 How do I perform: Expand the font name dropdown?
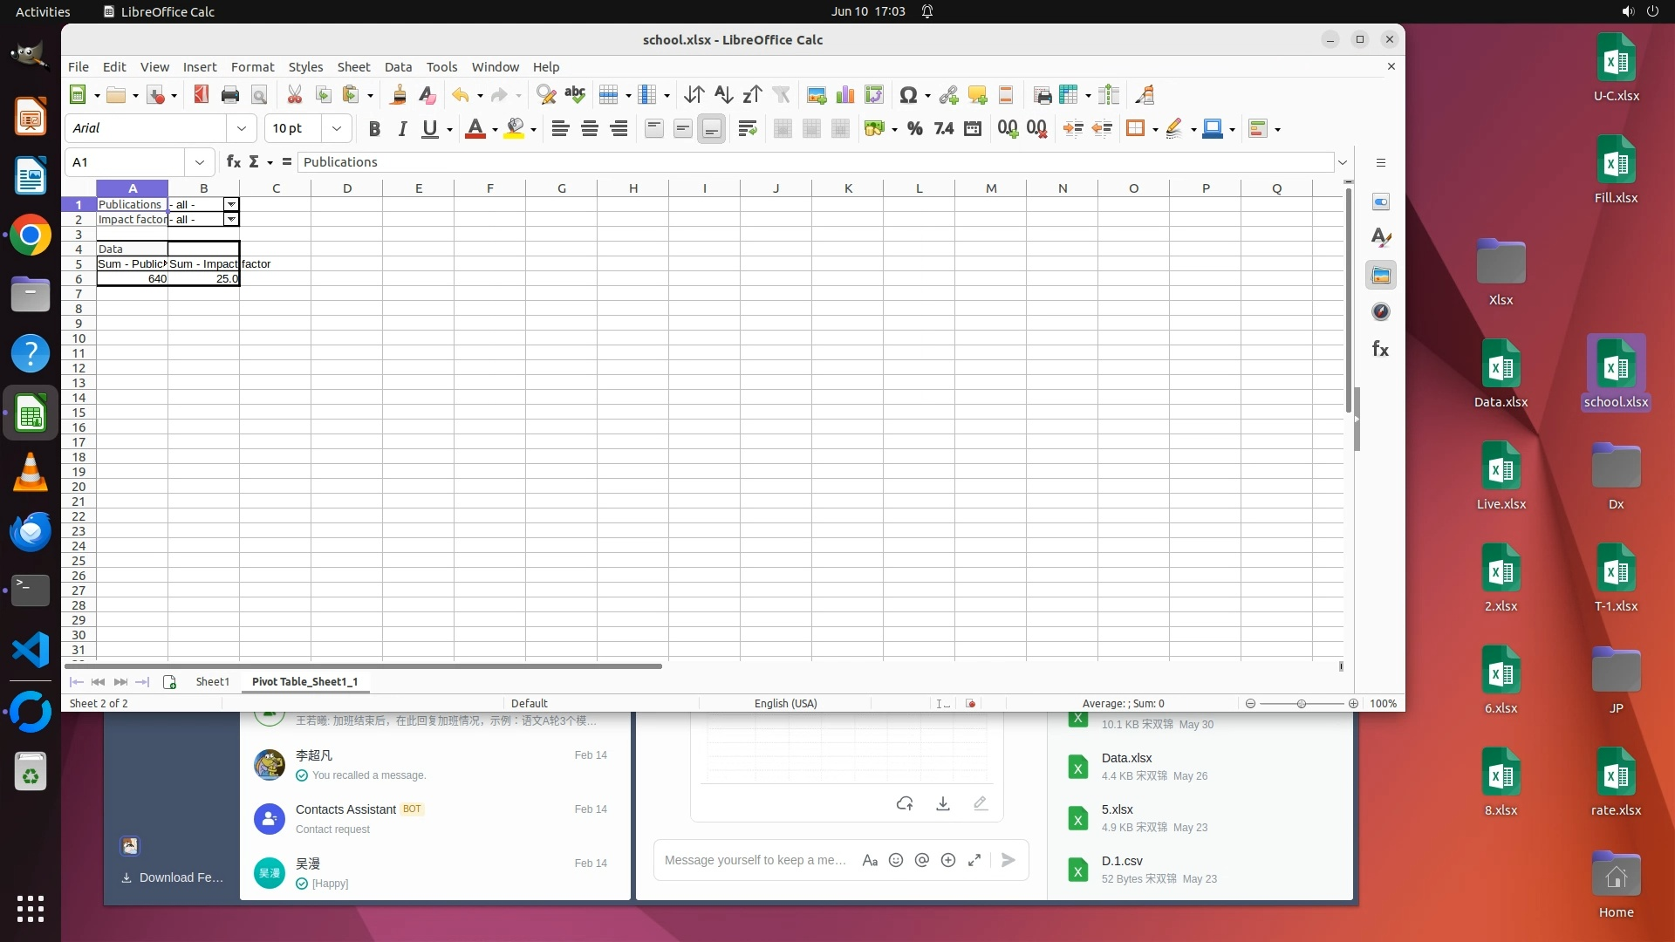click(x=242, y=128)
